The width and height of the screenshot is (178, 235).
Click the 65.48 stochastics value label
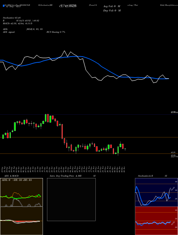(174, 188)
